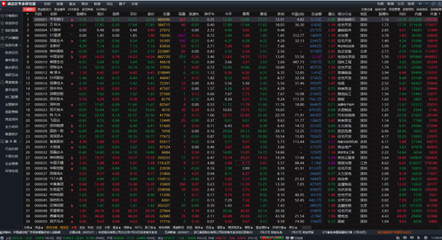The width and height of the screenshot is (442, 240).
Task: Switch to the 资金驱动力 tab
Action: (x=44, y=9)
